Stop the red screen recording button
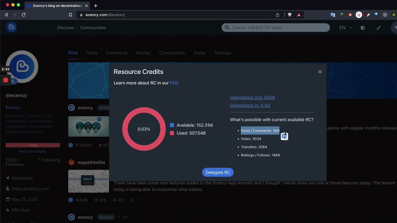Viewport: 397px width, 223px height. tap(6, 80)
